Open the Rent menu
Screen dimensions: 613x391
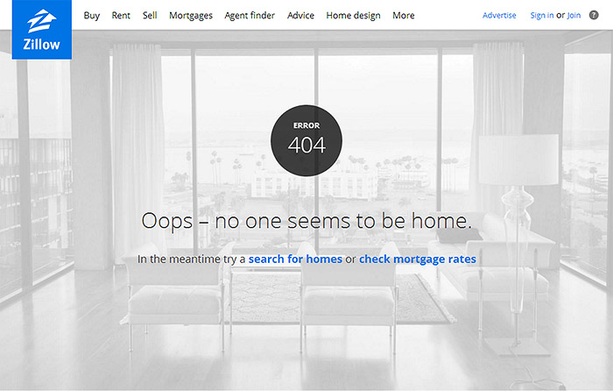coord(121,15)
